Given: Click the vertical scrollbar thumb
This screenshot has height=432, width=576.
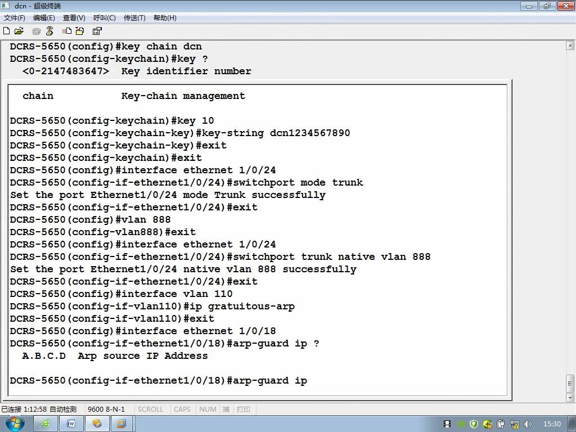Looking at the screenshot, I should pyautogui.click(x=570, y=384).
